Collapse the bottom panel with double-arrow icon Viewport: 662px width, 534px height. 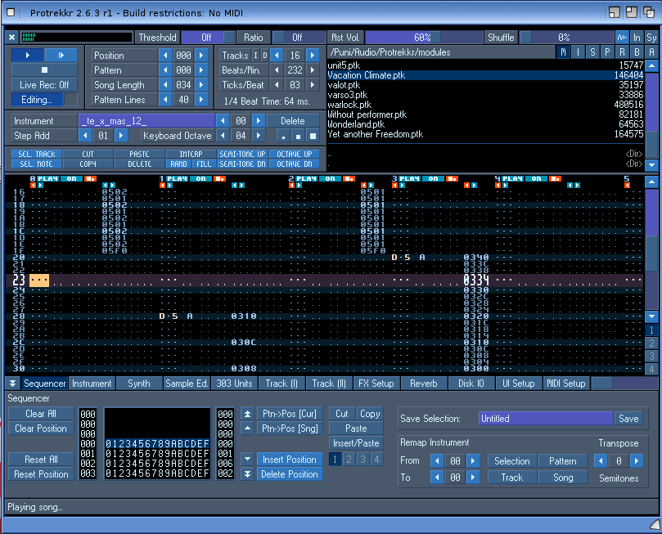tap(12, 383)
